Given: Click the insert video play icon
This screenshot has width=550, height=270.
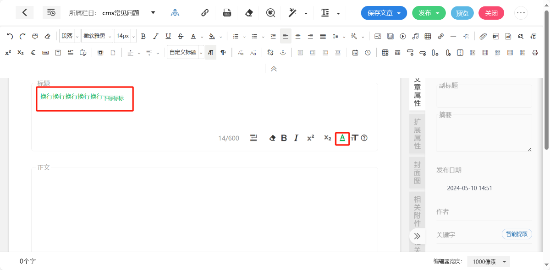Looking at the screenshot, I should coord(403,36).
